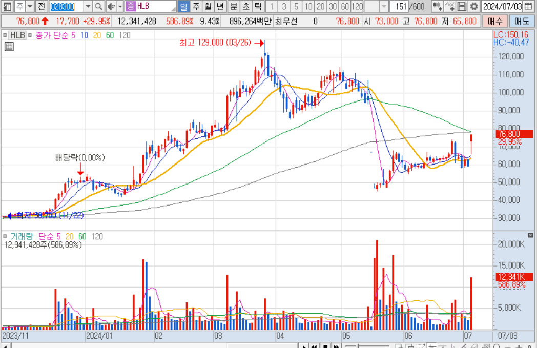Expand the speaker options dropdown arrow

tap(120, 6)
